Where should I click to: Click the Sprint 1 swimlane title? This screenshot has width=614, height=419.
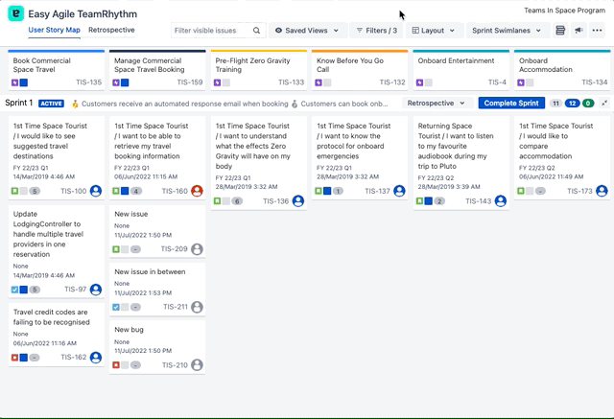[19, 103]
